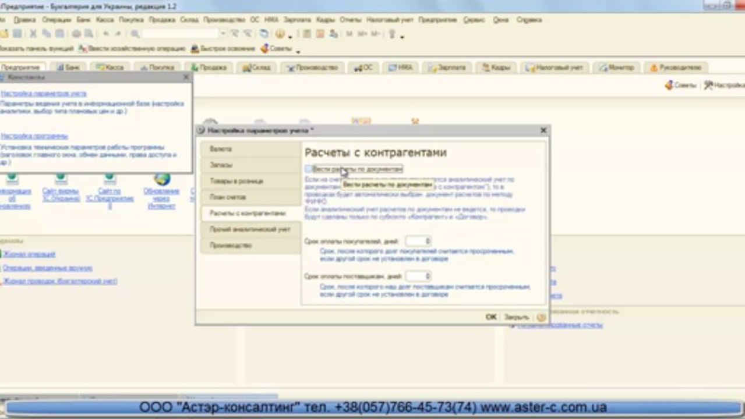The height and width of the screenshot is (419, 745).
Task: Open Журнал проводок (бухгалтерский учет) link
Action: (60, 282)
